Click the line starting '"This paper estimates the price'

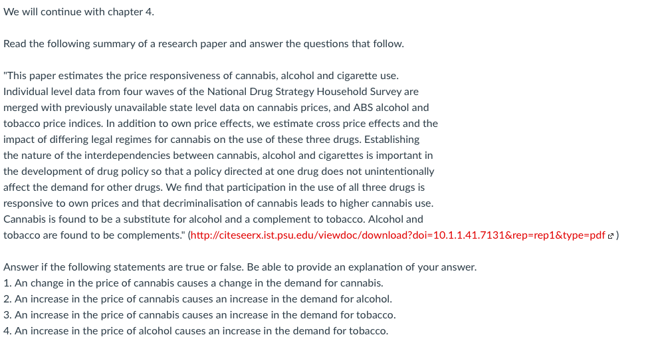[201, 76]
